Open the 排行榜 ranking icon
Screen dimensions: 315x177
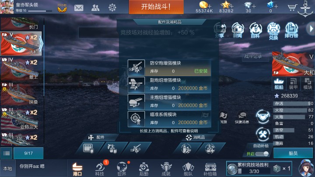tap(291, 30)
